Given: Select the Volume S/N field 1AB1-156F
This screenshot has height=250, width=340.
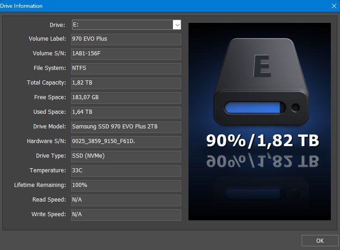Looking at the screenshot, I should 126,54.
